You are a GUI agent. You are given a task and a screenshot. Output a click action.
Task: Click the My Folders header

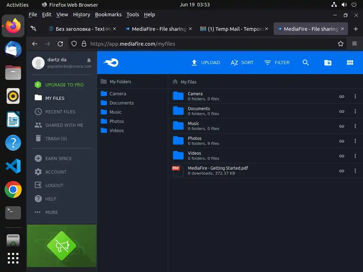(x=116, y=82)
